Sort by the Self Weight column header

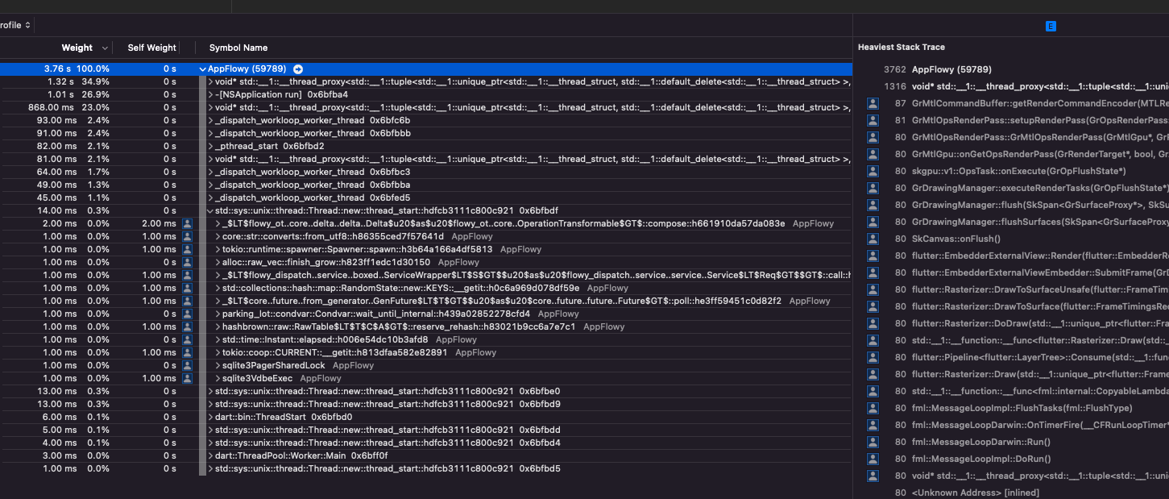click(151, 48)
